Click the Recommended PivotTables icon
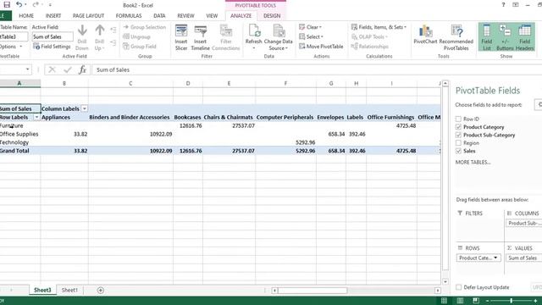 (456, 31)
